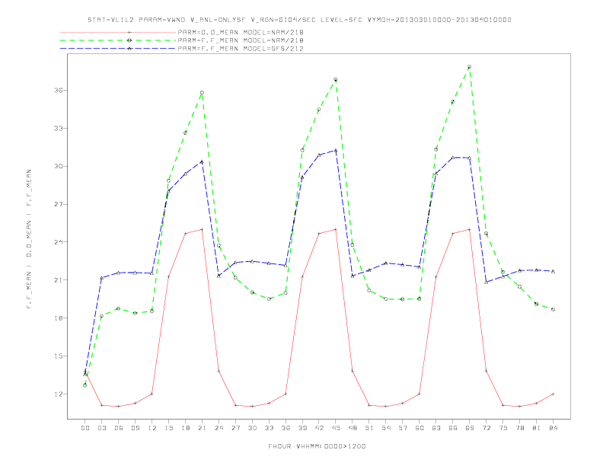This screenshot has width=603, height=466.
Task: Click blue GFS triangle marker at hour 21
Action: (202, 162)
